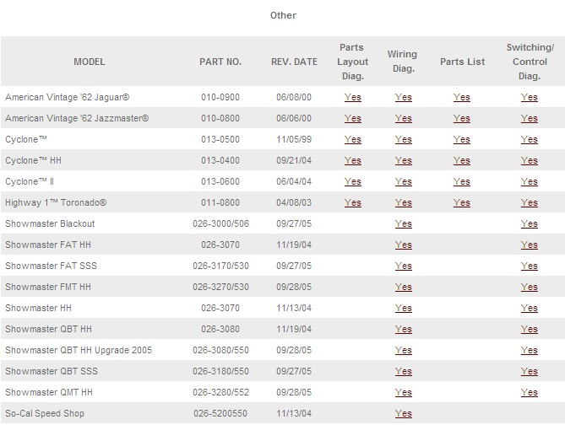
Task: Open Wiring Diag. for American Vintage '62 Jazzmaster
Action: coord(403,118)
